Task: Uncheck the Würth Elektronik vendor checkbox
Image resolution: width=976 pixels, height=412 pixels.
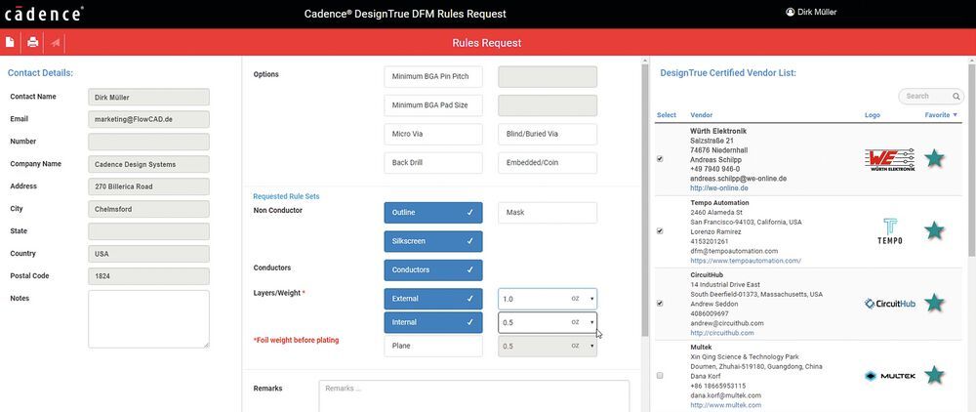Action: [660, 158]
